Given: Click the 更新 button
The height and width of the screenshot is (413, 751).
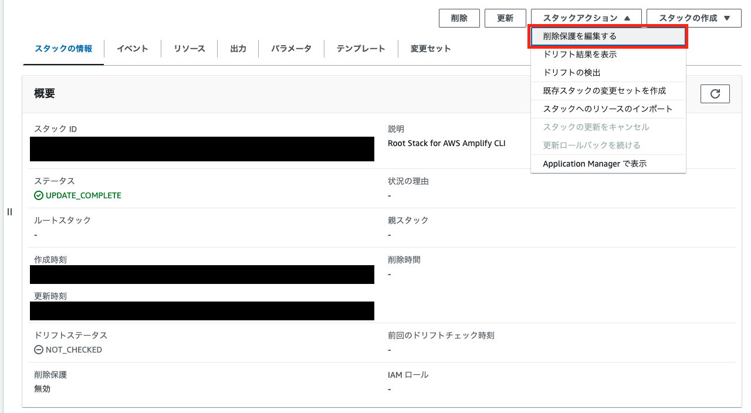Looking at the screenshot, I should point(505,18).
